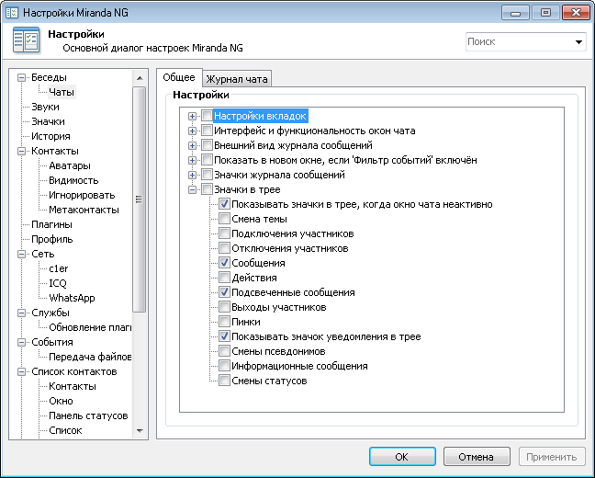Open 'Панель статусов' settings page
This screenshot has width=595, height=478.
[88, 415]
